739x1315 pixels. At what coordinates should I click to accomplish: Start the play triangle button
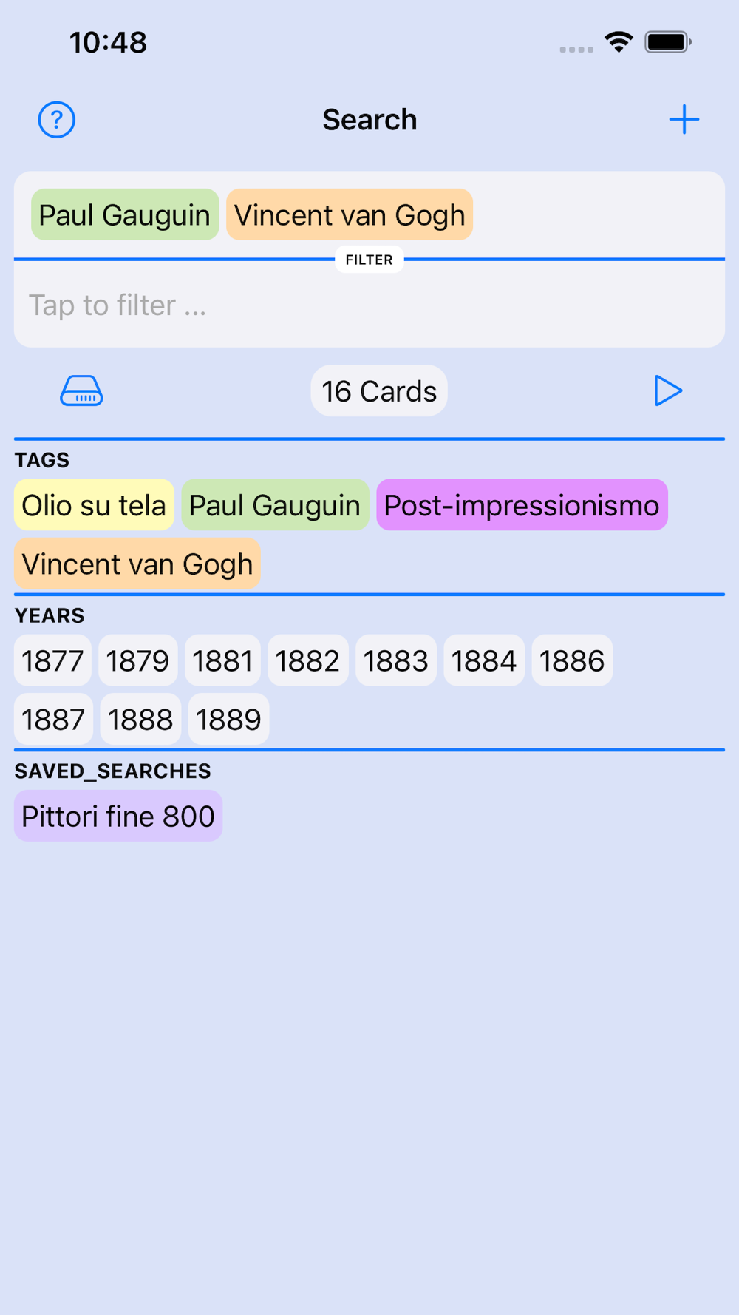tap(667, 391)
